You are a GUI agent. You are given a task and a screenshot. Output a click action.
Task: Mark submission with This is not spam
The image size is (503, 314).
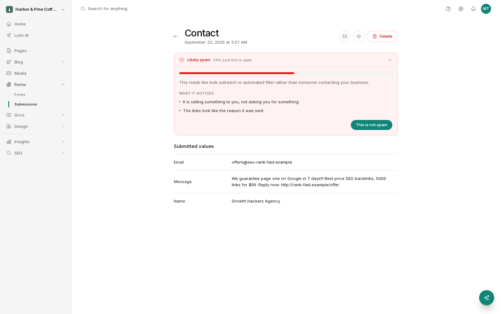[372, 125]
